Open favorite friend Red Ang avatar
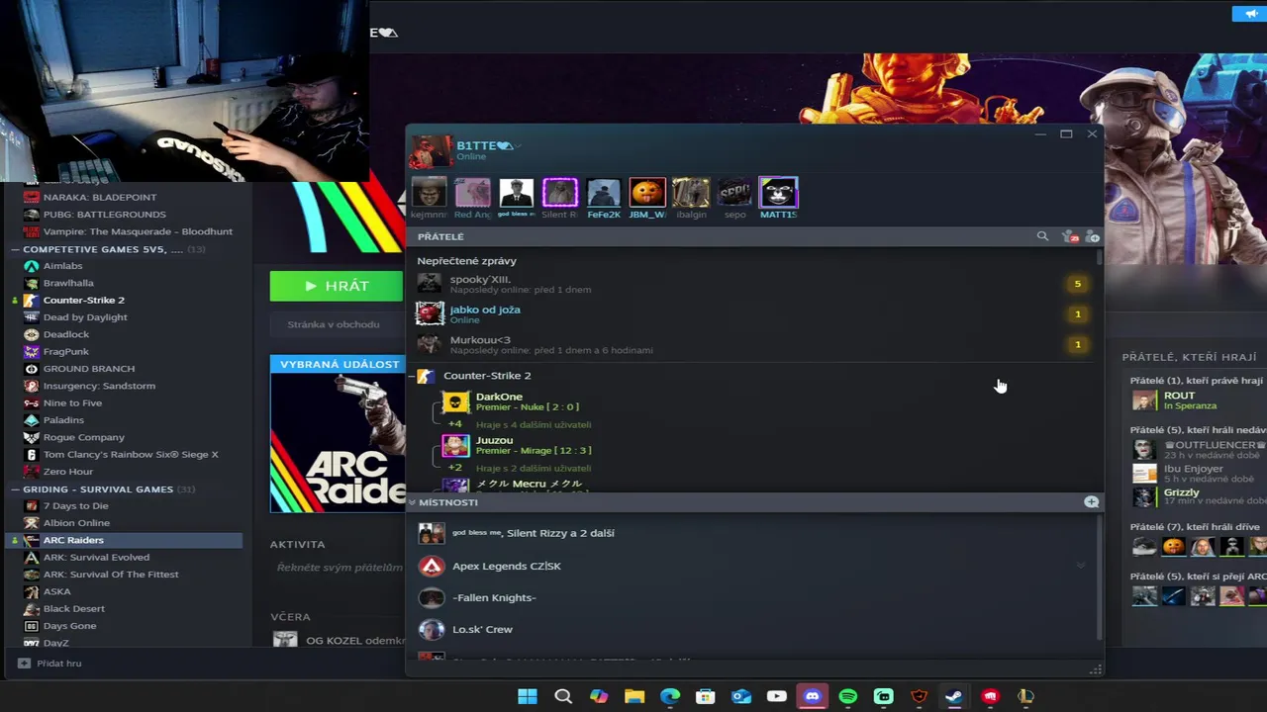The height and width of the screenshot is (712, 1267). 472,193
